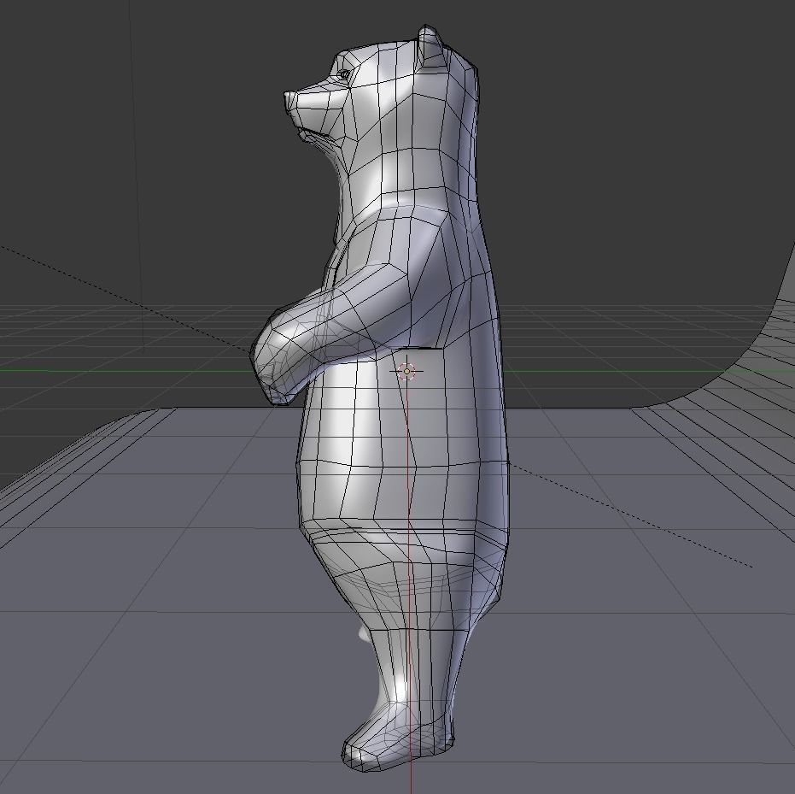Click the bear model's eye

pyautogui.click(x=344, y=74)
